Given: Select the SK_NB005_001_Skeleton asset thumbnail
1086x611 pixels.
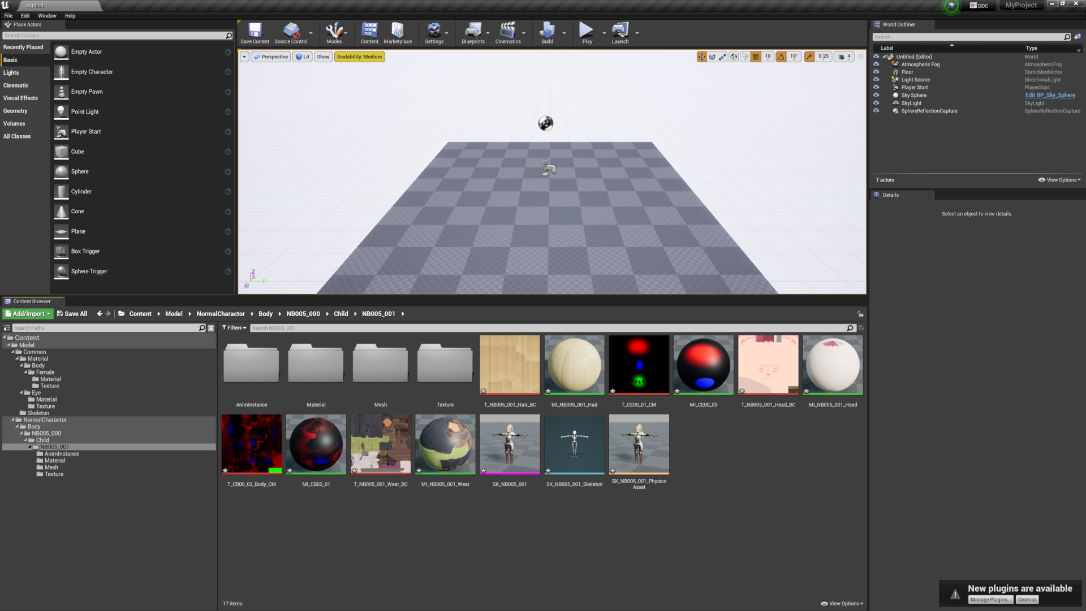Looking at the screenshot, I should (574, 444).
